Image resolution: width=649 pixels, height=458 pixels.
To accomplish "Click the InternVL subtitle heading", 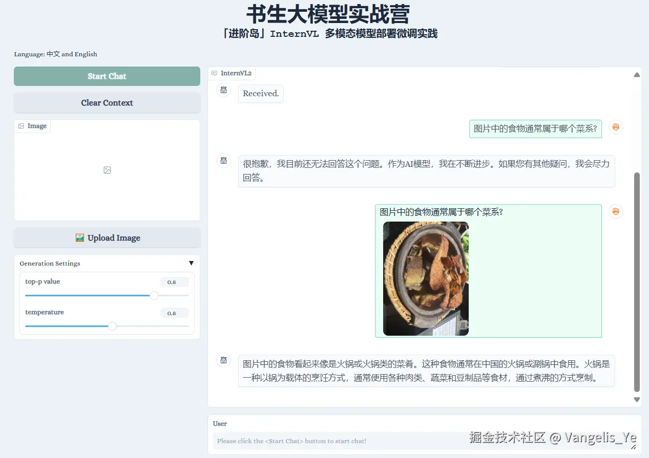I will coord(330,34).
